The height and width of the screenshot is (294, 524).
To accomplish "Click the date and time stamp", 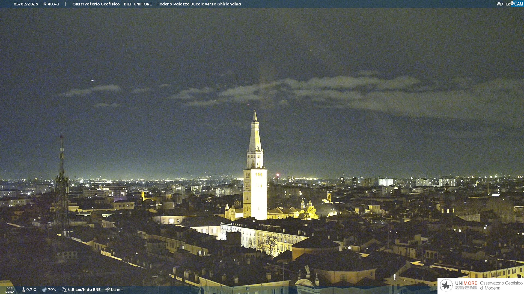I will tap(36, 4).
